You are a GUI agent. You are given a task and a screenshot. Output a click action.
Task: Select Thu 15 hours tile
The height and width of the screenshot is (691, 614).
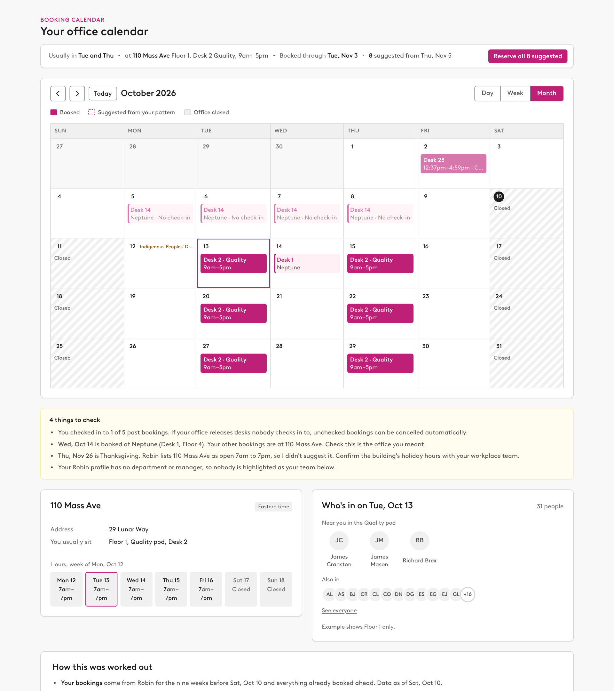tap(171, 589)
